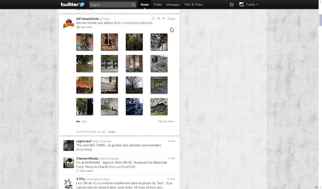This screenshot has width=322, height=189.
Task: Open the Messages tab
Action: pyautogui.click(x=173, y=5)
